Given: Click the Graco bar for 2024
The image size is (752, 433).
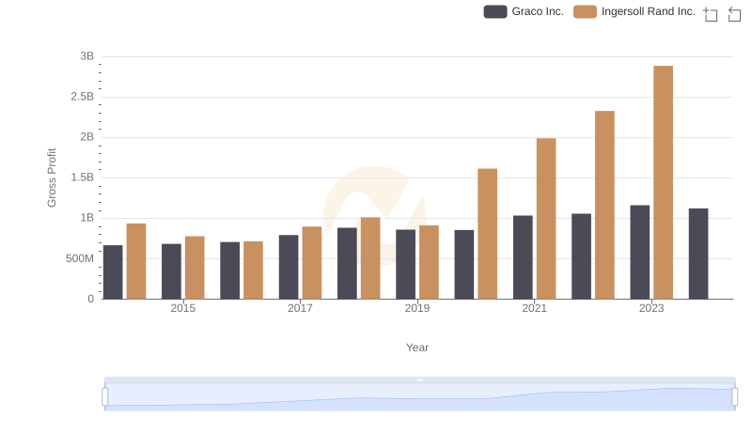Looking at the screenshot, I should tap(698, 254).
